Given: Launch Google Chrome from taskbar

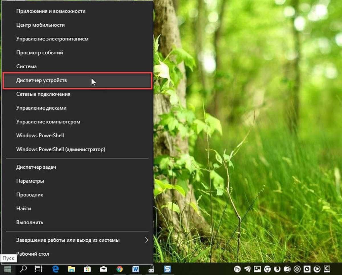Looking at the screenshot, I should pos(119,269).
